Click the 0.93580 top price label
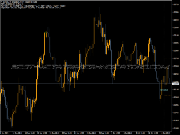Image resolution: width=180 pixels, height=135 pixels. click(175, 4)
